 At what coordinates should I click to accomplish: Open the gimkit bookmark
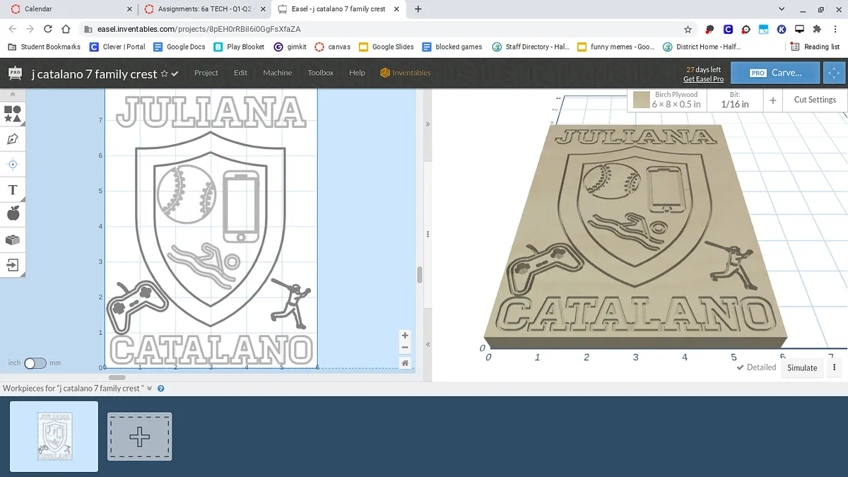tap(290, 47)
